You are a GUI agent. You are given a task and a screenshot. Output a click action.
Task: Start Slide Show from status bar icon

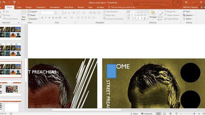pos(176,114)
